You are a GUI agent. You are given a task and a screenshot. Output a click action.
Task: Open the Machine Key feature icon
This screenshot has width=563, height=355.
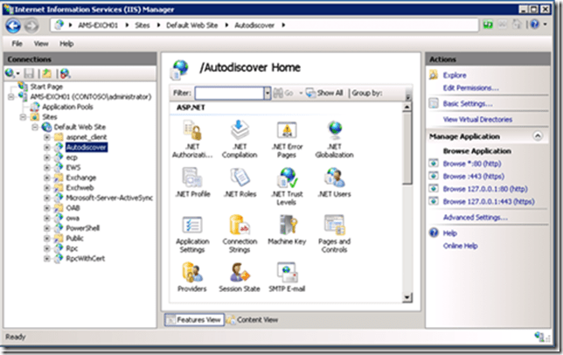[287, 226]
